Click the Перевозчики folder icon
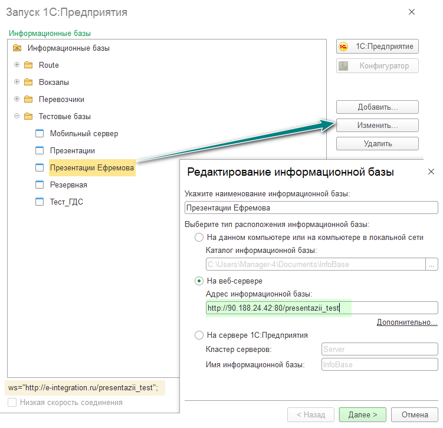Viewport: 443px width, 428px height. coord(28,99)
